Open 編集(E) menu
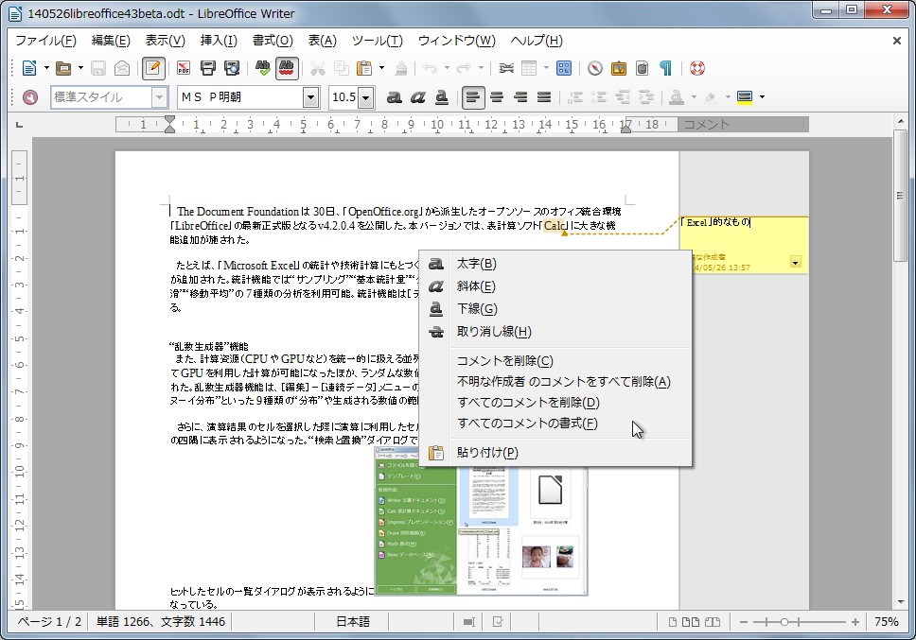 click(111, 41)
